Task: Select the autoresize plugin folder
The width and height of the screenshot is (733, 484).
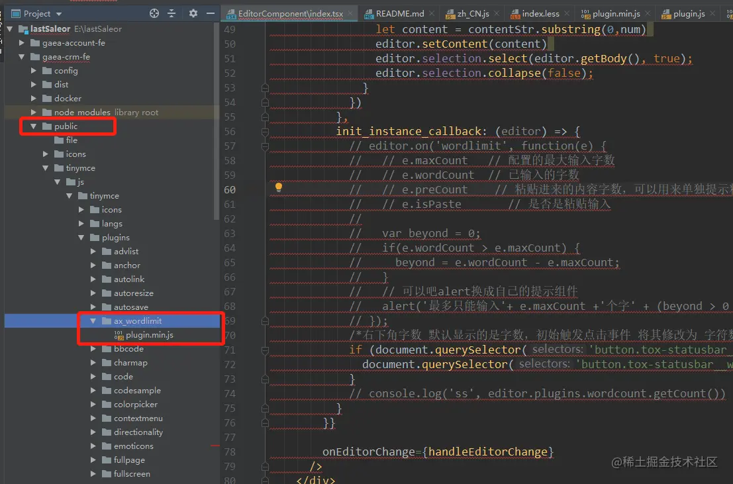Action: click(x=128, y=293)
